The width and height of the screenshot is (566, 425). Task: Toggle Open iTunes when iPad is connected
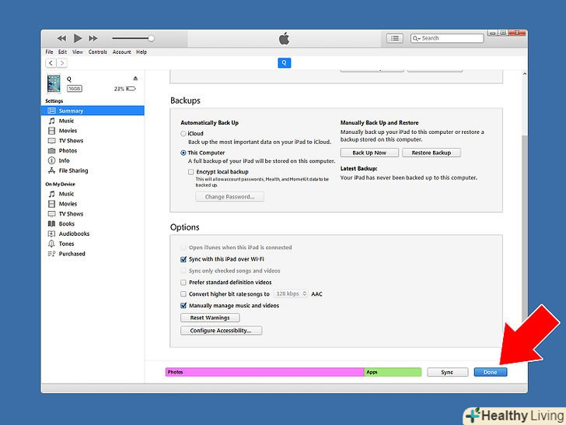(183, 248)
